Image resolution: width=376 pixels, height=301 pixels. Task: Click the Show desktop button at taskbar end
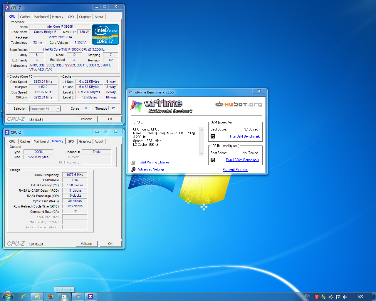[x=374, y=297]
